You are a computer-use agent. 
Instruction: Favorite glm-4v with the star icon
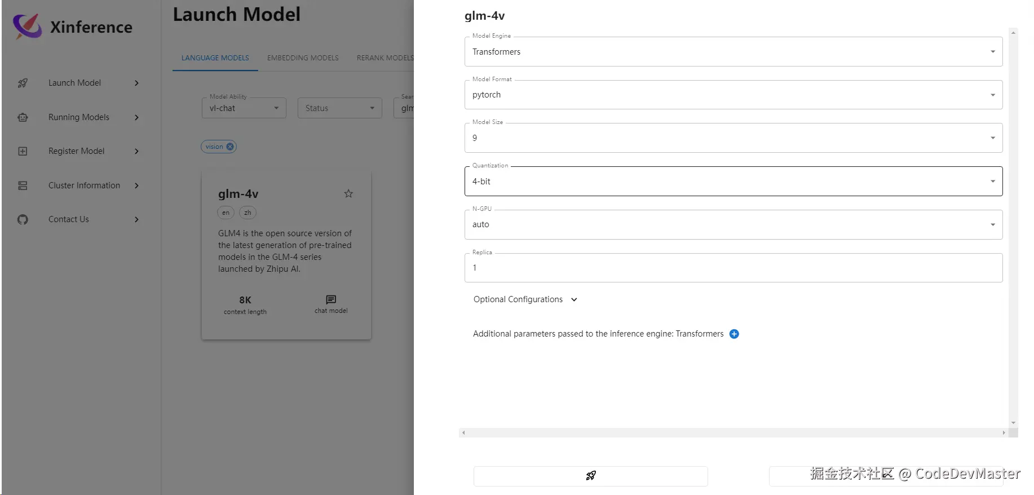pos(348,193)
